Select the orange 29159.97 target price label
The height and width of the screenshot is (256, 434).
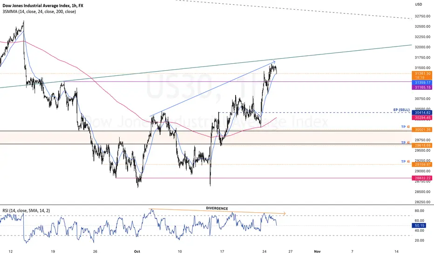[422, 164]
